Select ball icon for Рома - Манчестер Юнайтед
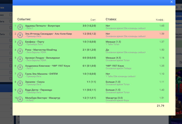Screen dimensions: 182x124 point(20,51)
